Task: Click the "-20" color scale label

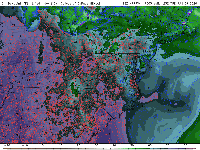Action: (7, 145)
